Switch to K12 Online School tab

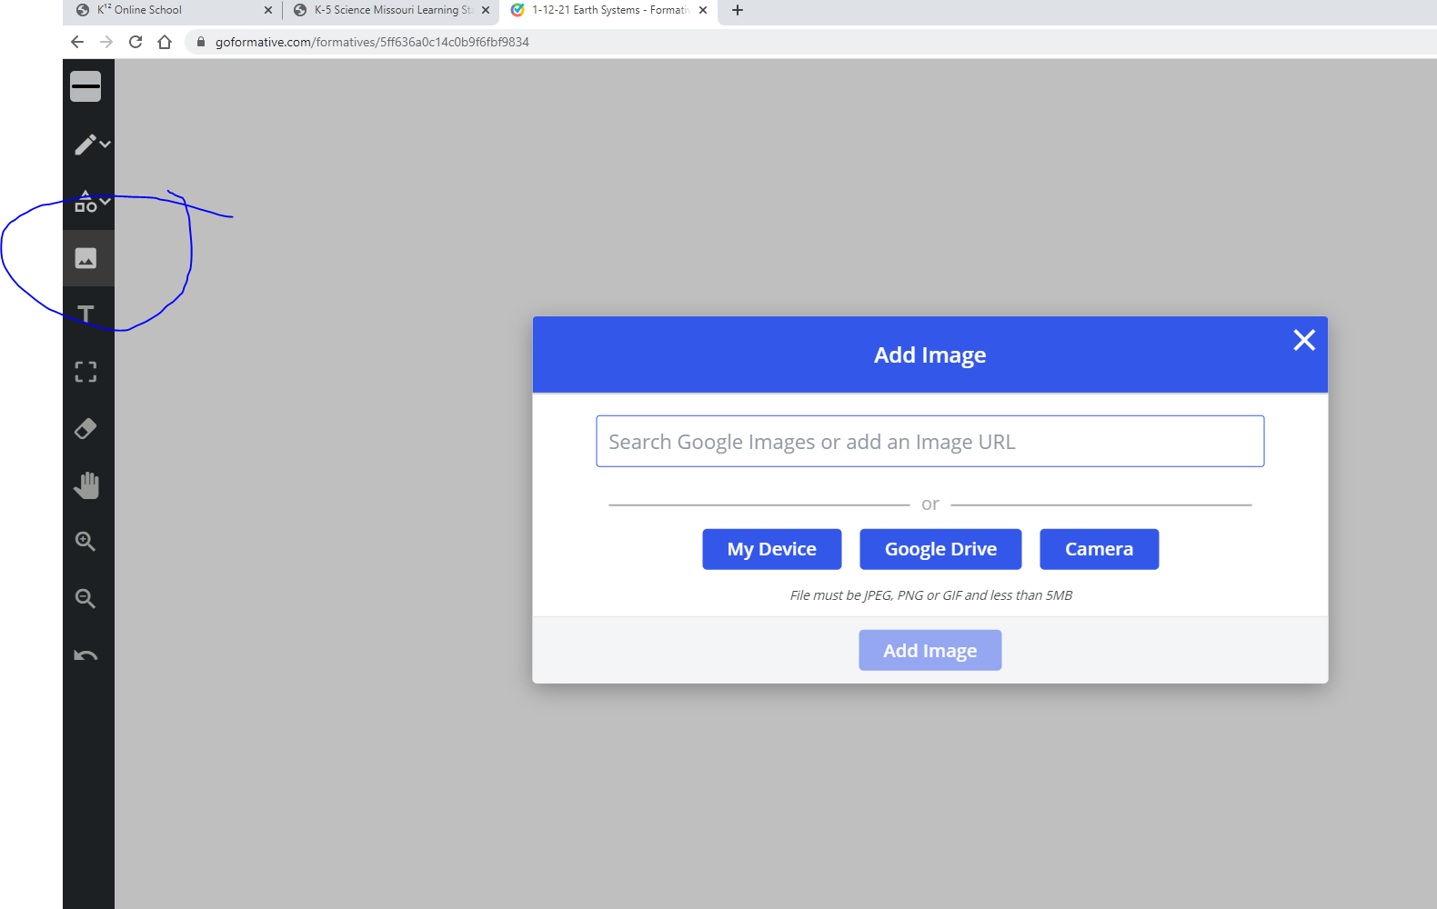[164, 10]
